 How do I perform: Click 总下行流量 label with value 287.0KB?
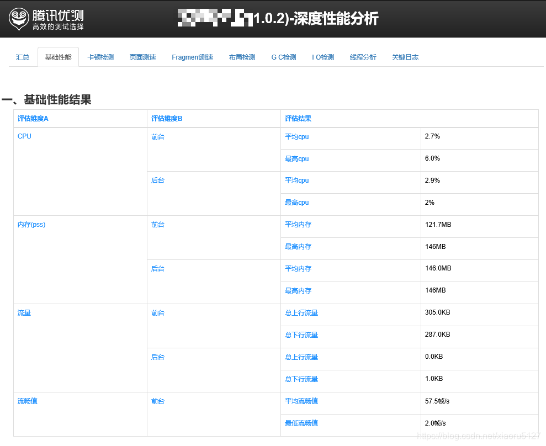tap(301, 335)
